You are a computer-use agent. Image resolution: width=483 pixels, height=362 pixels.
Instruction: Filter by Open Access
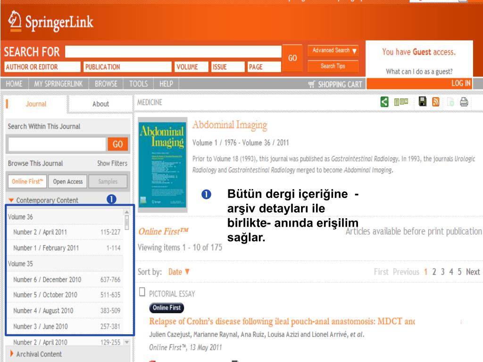pyautogui.click(x=68, y=181)
